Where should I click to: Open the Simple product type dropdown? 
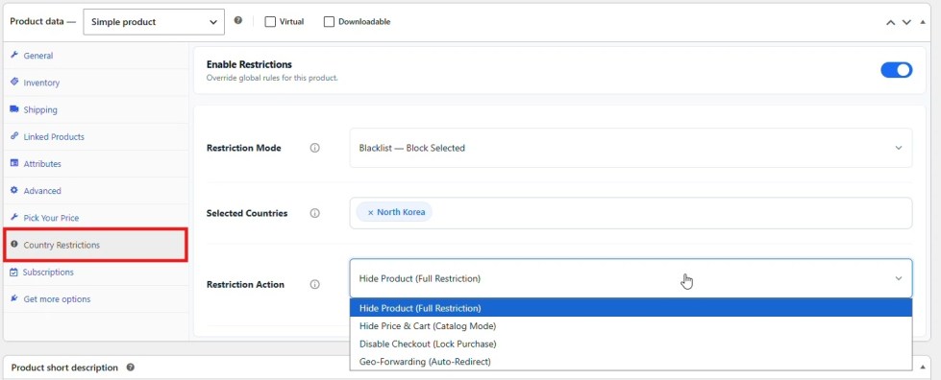coord(154,21)
